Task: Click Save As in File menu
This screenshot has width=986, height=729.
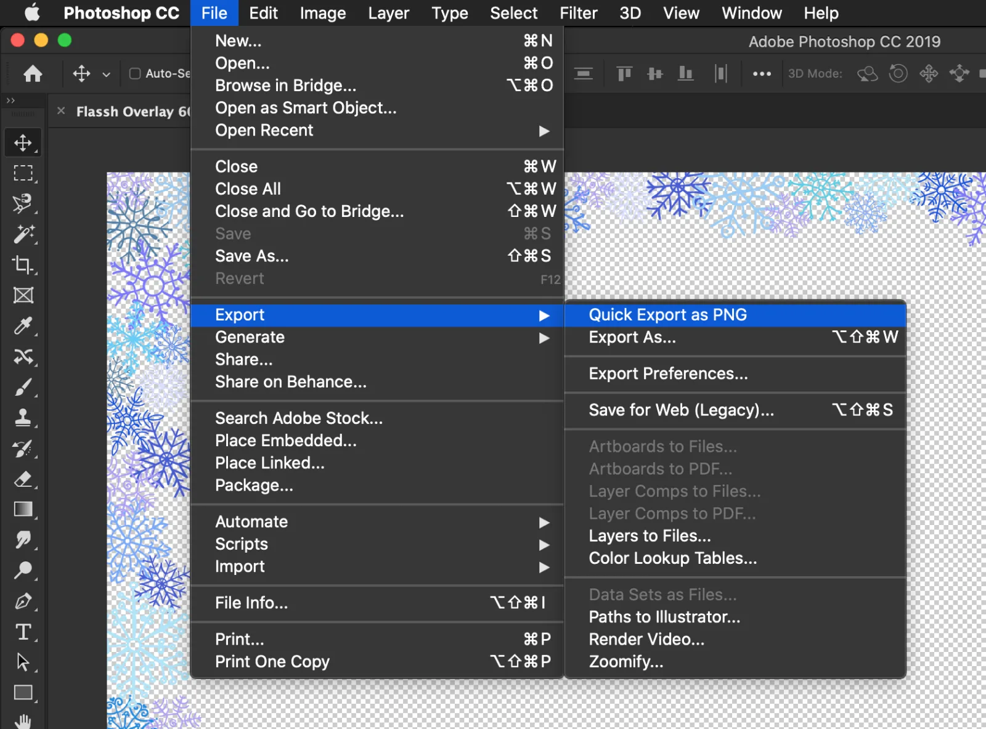Action: pyautogui.click(x=377, y=256)
